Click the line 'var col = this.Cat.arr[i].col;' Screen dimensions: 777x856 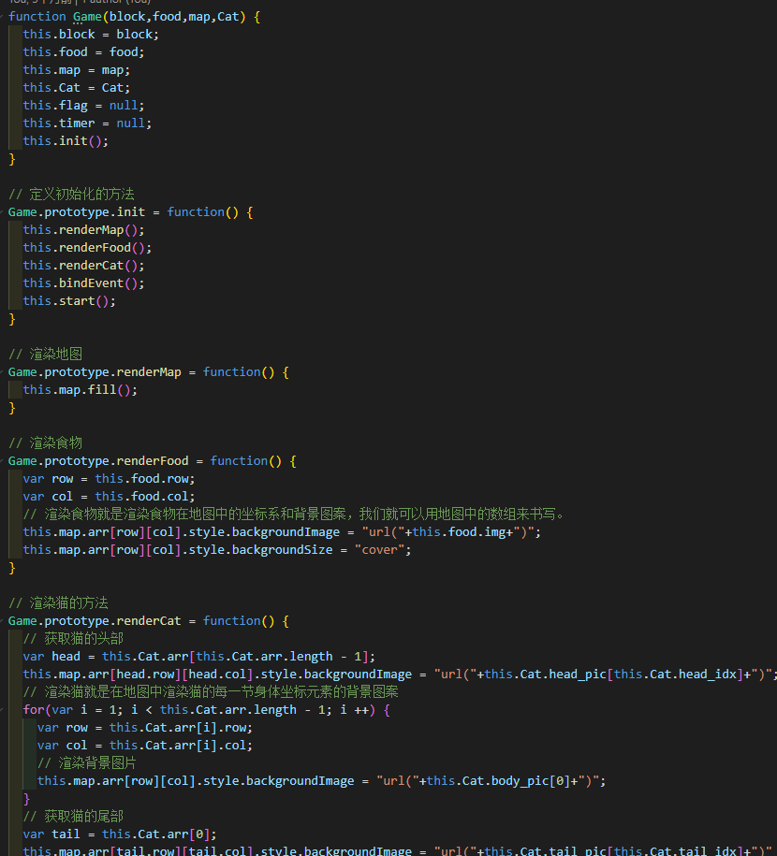point(145,746)
